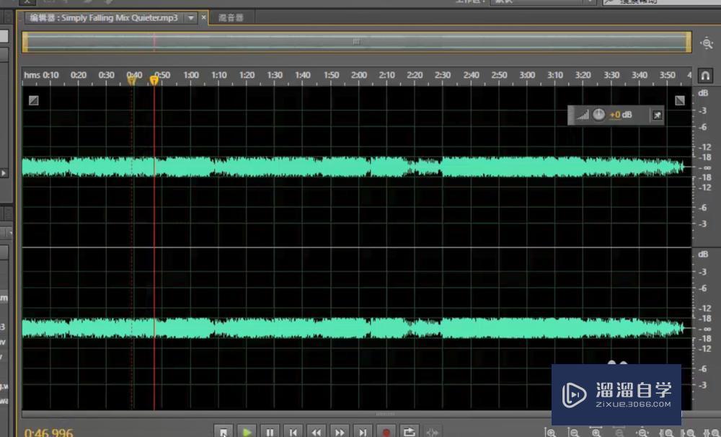The image size is (721, 437).
Task: Click the 2:00 mark on the time ruler
Action: coord(358,75)
